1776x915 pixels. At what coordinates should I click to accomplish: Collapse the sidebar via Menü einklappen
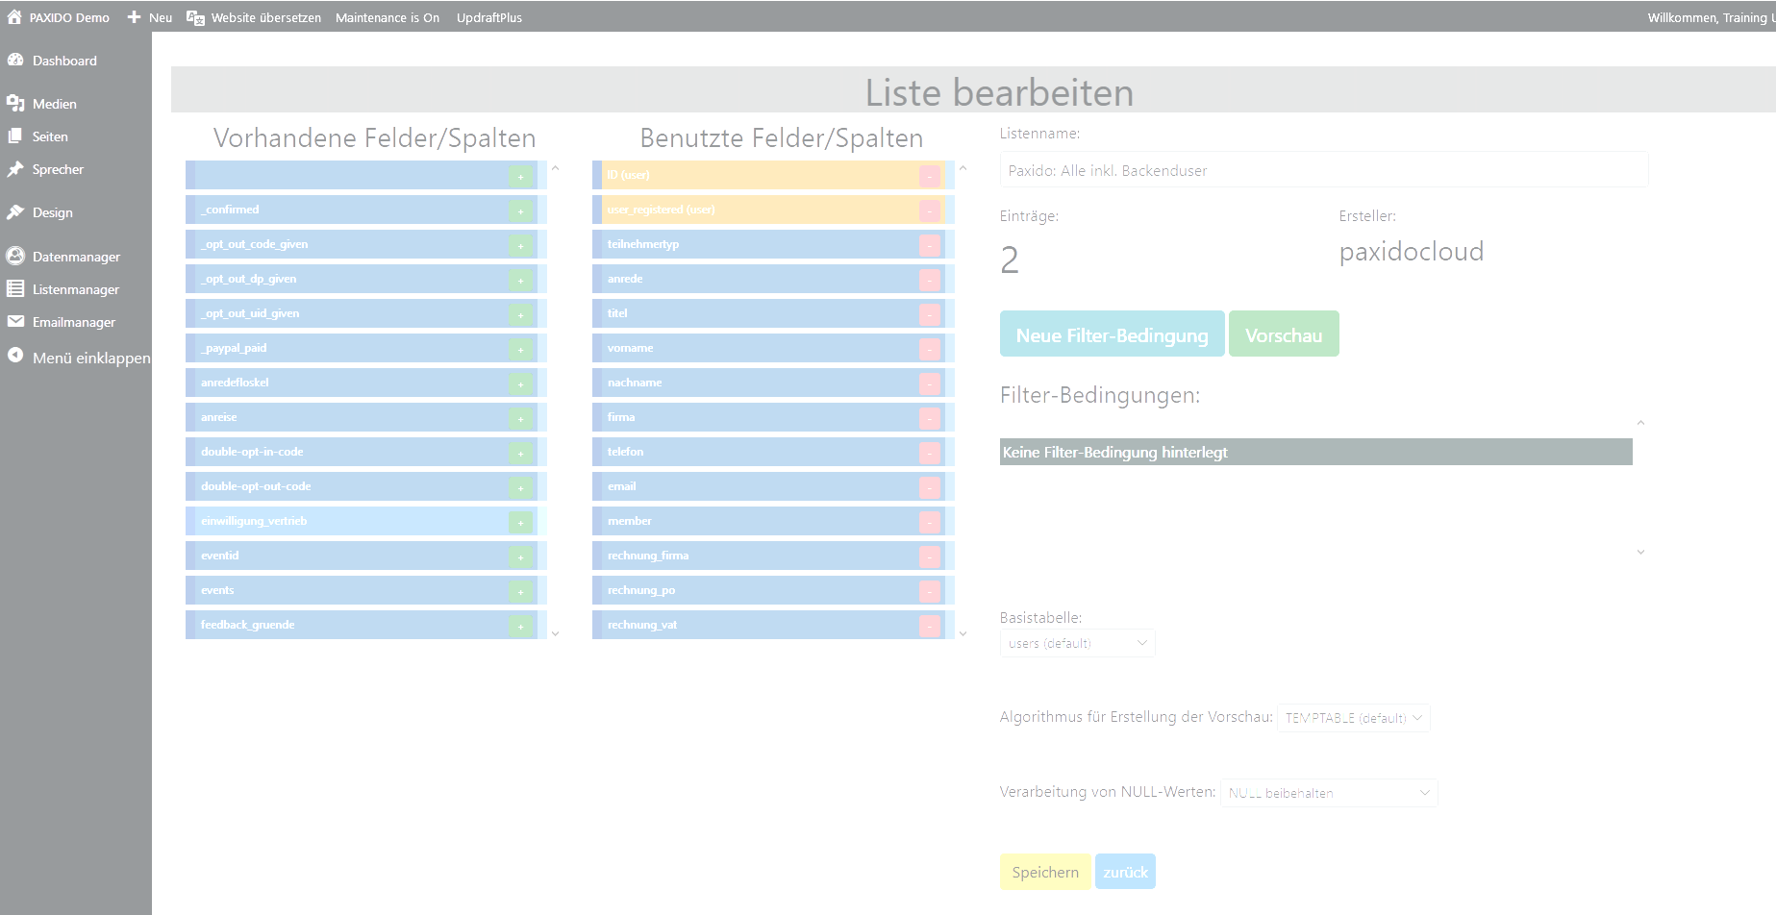point(90,358)
